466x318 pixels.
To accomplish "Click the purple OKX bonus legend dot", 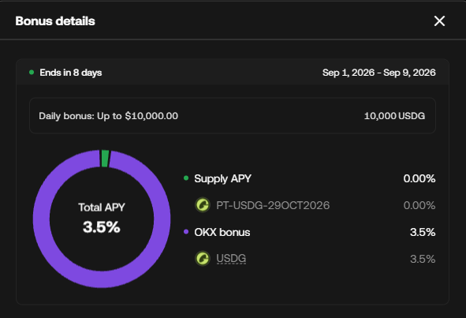I will click(186, 231).
